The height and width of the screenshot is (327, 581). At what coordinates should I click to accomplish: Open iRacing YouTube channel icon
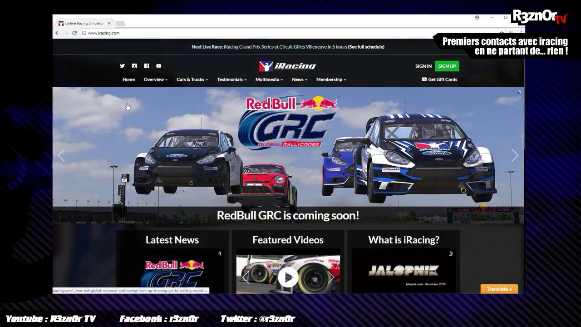158,66
